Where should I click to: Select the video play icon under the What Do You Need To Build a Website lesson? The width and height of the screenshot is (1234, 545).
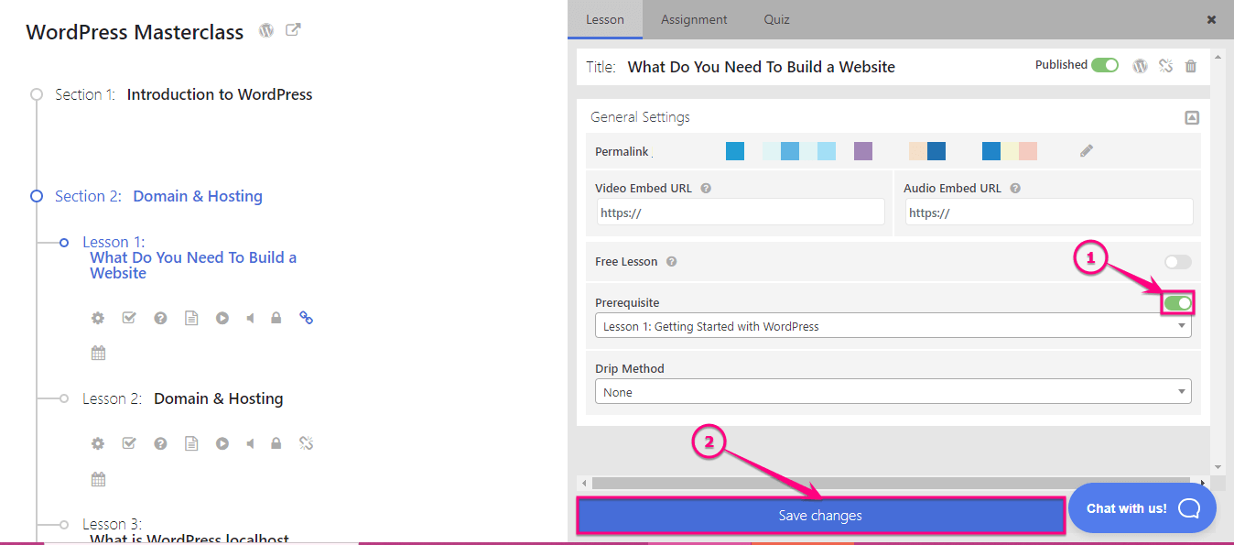point(222,318)
